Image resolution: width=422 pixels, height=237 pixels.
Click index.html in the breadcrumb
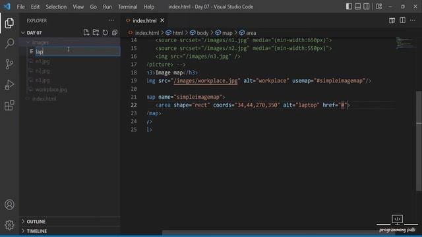[146, 33]
